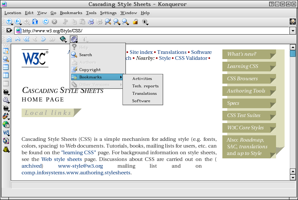The height and width of the screenshot is (200, 298).
Task: Expand the URL history dropdown arrow
Action: pos(292,30)
